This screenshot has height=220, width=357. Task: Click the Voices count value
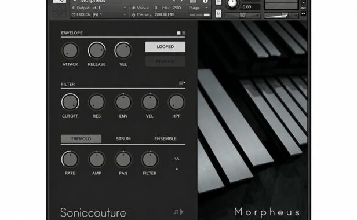point(156,8)
